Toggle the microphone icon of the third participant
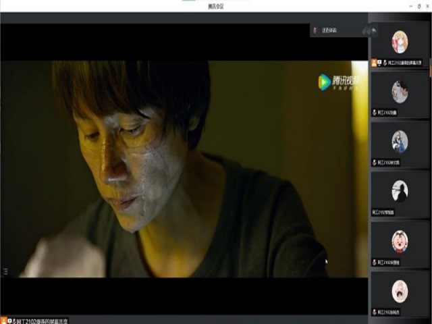 pos(375,163)
